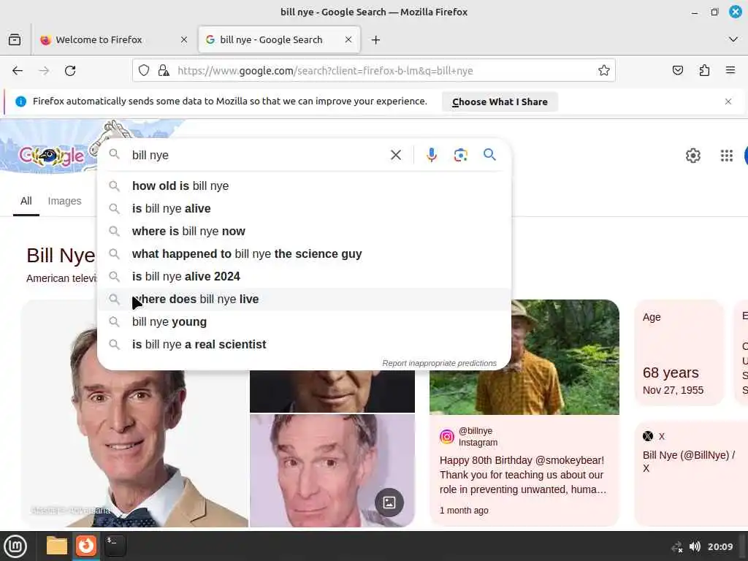The width and height of the screenshot is (748, 561).
Task: Save page to Pocket
Action: 677,71
